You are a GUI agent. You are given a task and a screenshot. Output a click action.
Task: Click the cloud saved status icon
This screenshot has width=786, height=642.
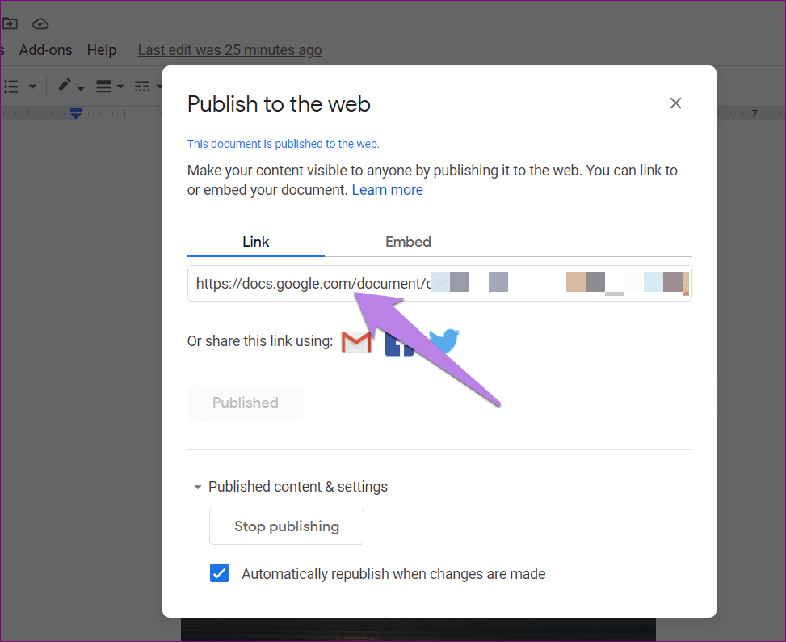coord(40,23)
